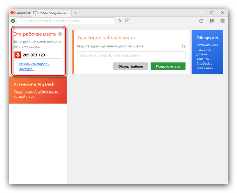Image resolution: width=237 pixels, height=193 pixels.
Task: Click the install download icon in toolbar
Action: click(x=212, y=21)
